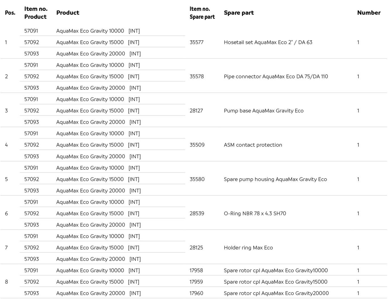Click the 'Item no. Product' column header
The image size is (388, 301).
35,13
